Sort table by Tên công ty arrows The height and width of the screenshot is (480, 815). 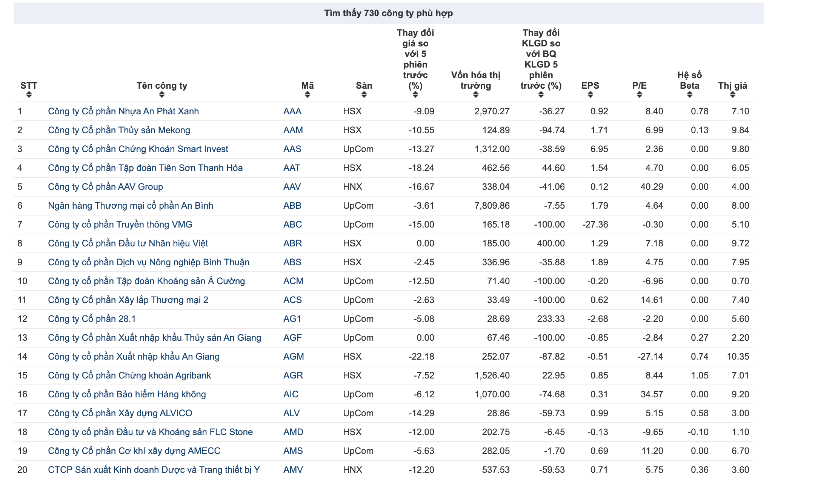pyautogui.click(x=161, y=95)
